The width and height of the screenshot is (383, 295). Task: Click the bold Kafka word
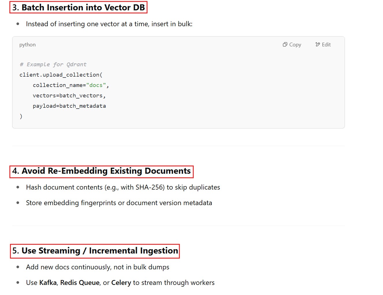(48, 283)
